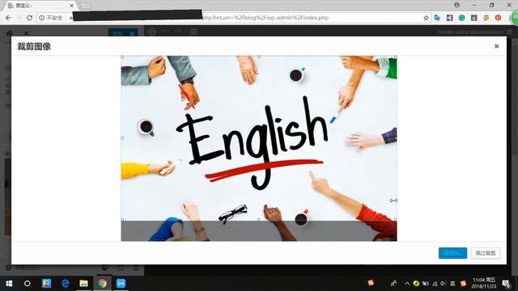Click the orange Sogou icon on taskbar
This screenshot has height=291, width=518.
pos(371,283)
